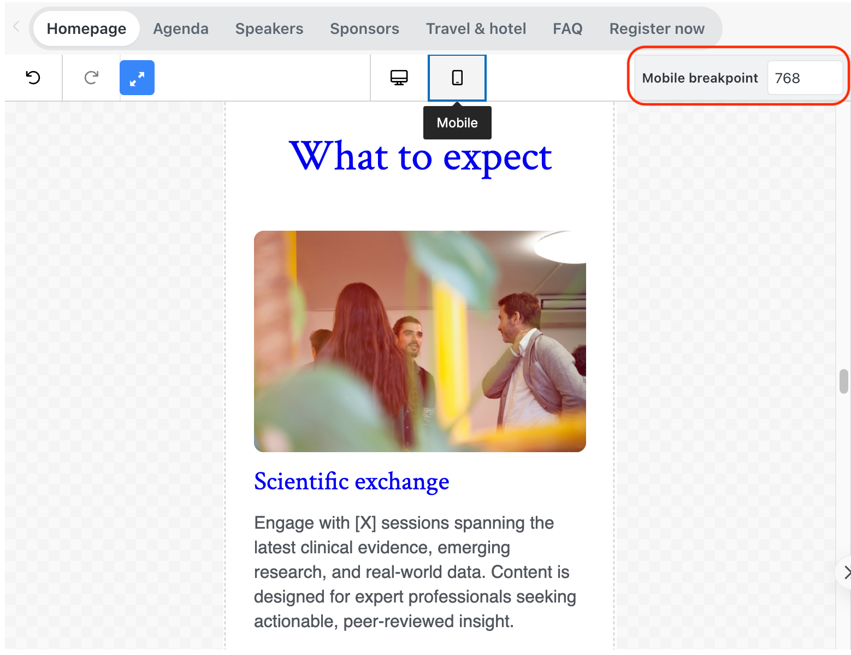Open the FAQ tab
This screenshot has height=655, width=851.
pos(568,28)
